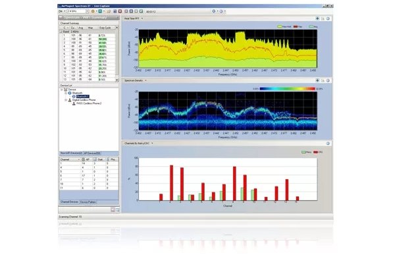Select FHSS Cordless Phone 2 device
The height and width of the screenshot is (257, 395).
[89, 103]
